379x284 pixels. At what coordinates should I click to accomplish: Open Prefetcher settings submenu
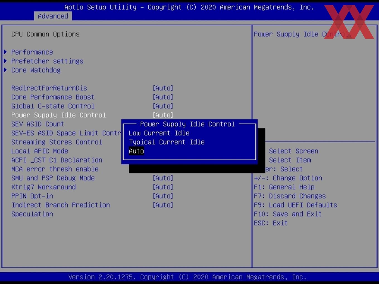[47, 61]
